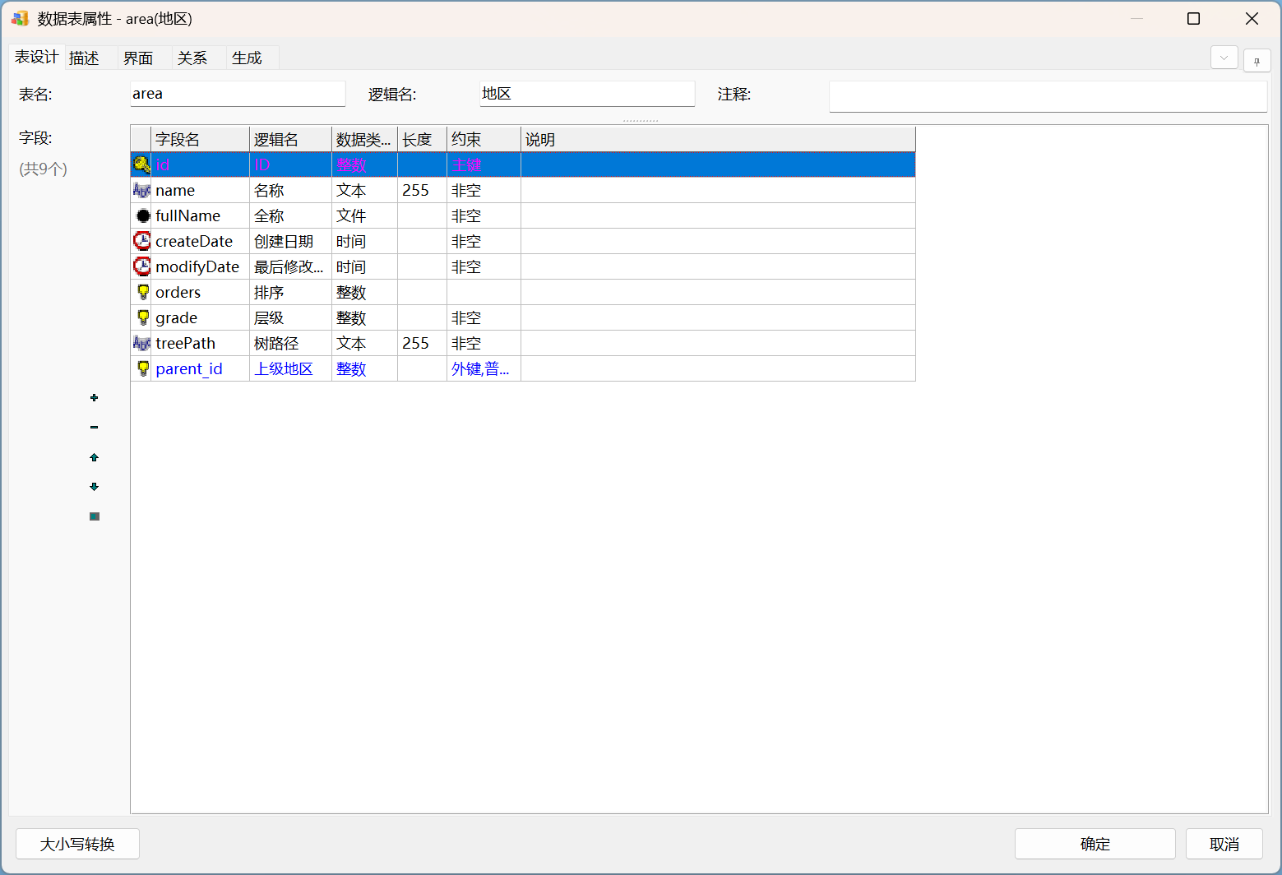
Task: Click the clock icon beside modifyDate
Action: [141, 266]
